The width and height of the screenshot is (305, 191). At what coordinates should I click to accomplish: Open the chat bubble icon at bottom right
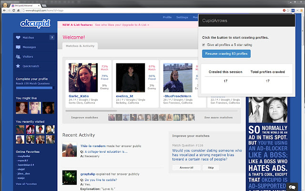point(292,187)
